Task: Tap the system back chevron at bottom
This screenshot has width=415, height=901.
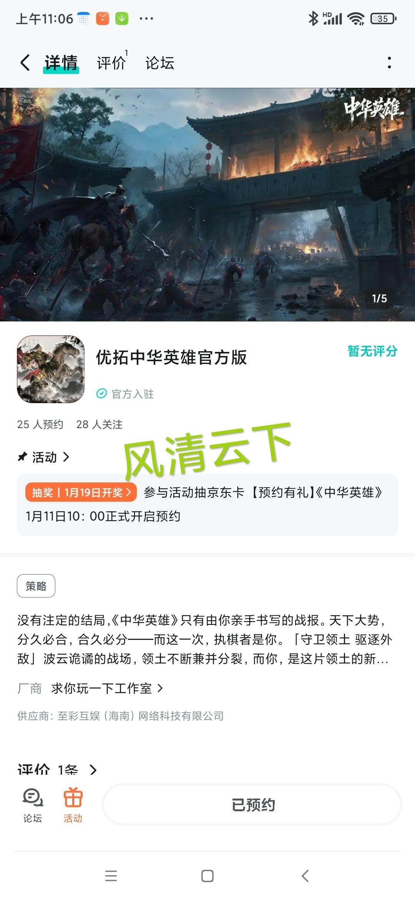Action: tap(305, 876)
